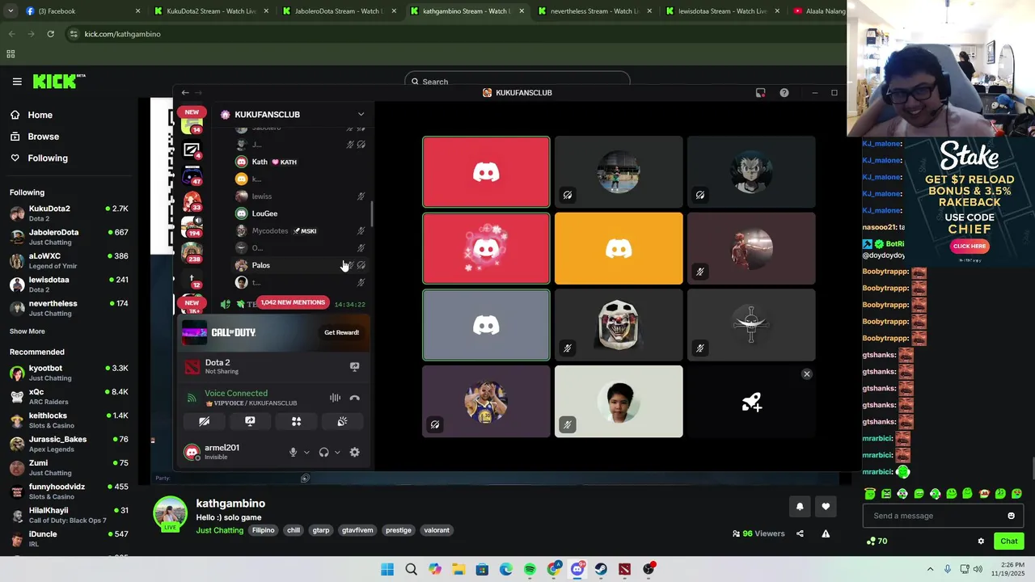Expand the KUKUFANSCLUB server dropdown
This screenshot has height=582, width=1035.
tap(361, 115)
